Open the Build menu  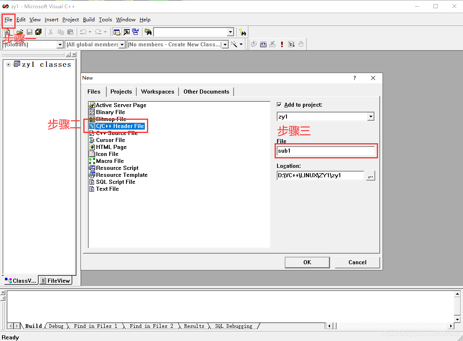tap(89, 20)
